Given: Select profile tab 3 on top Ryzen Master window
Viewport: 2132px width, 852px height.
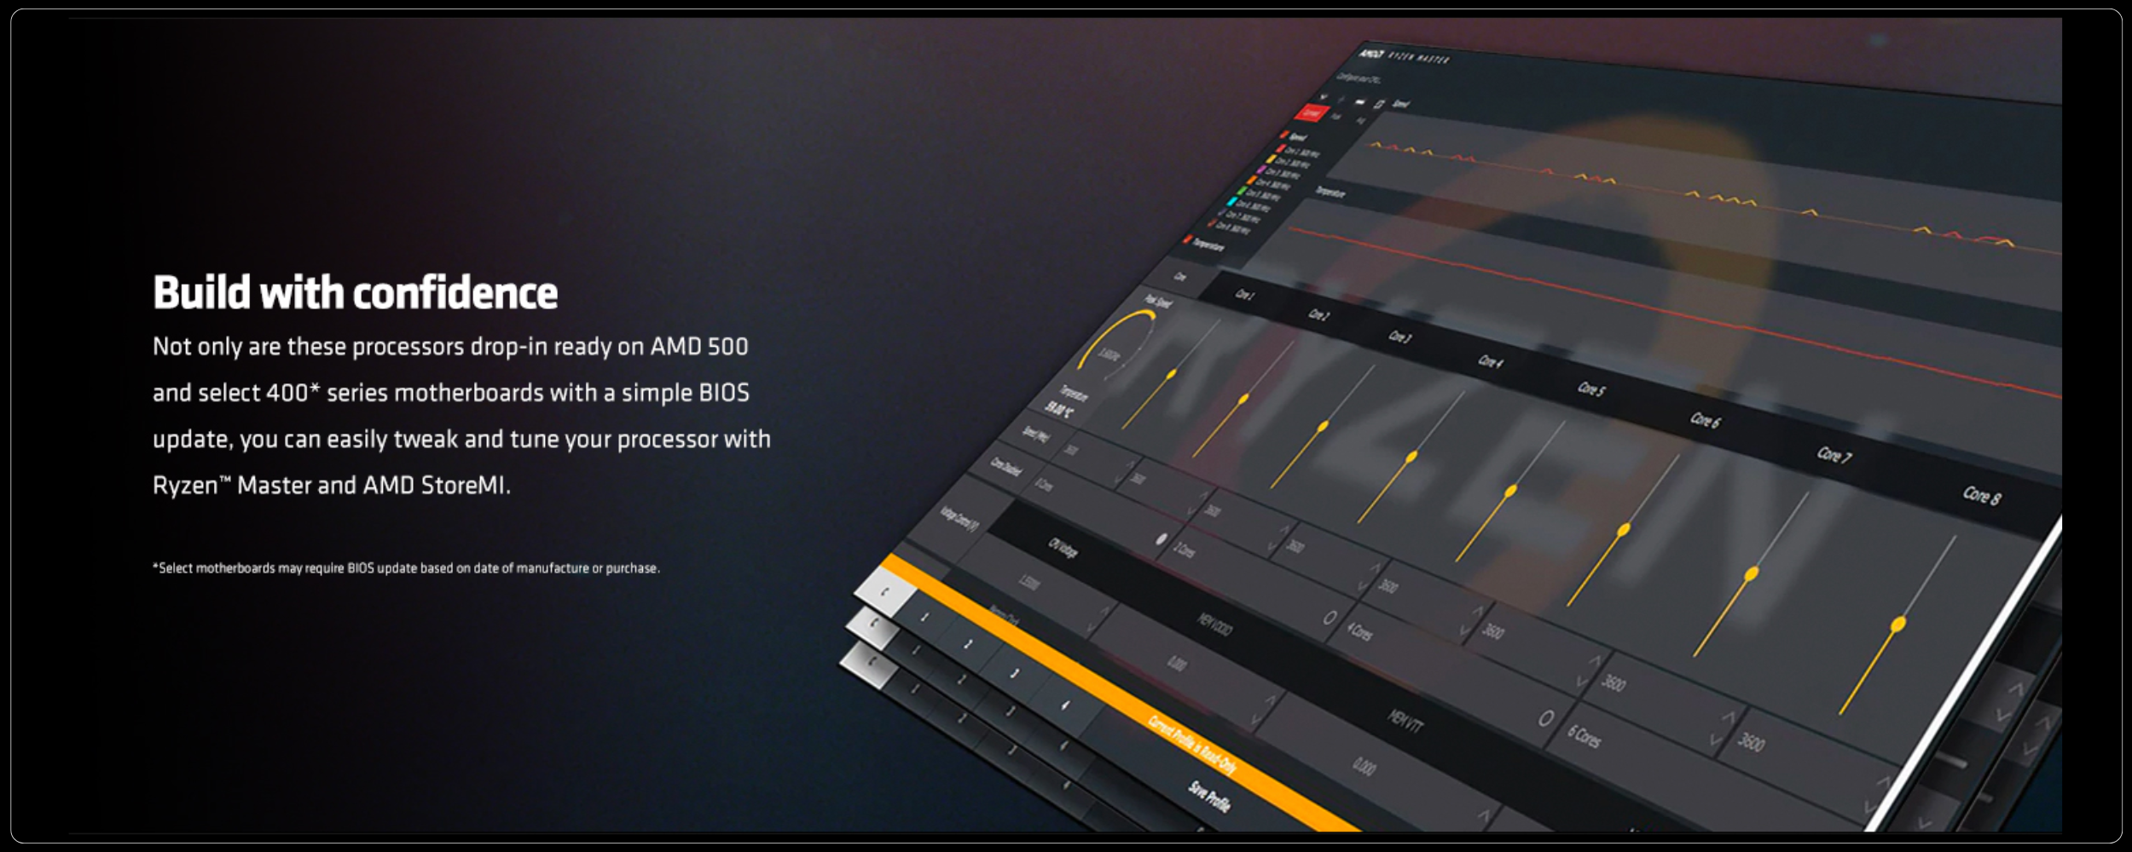Looking at the screenshot, I should tap(1015, 673).
